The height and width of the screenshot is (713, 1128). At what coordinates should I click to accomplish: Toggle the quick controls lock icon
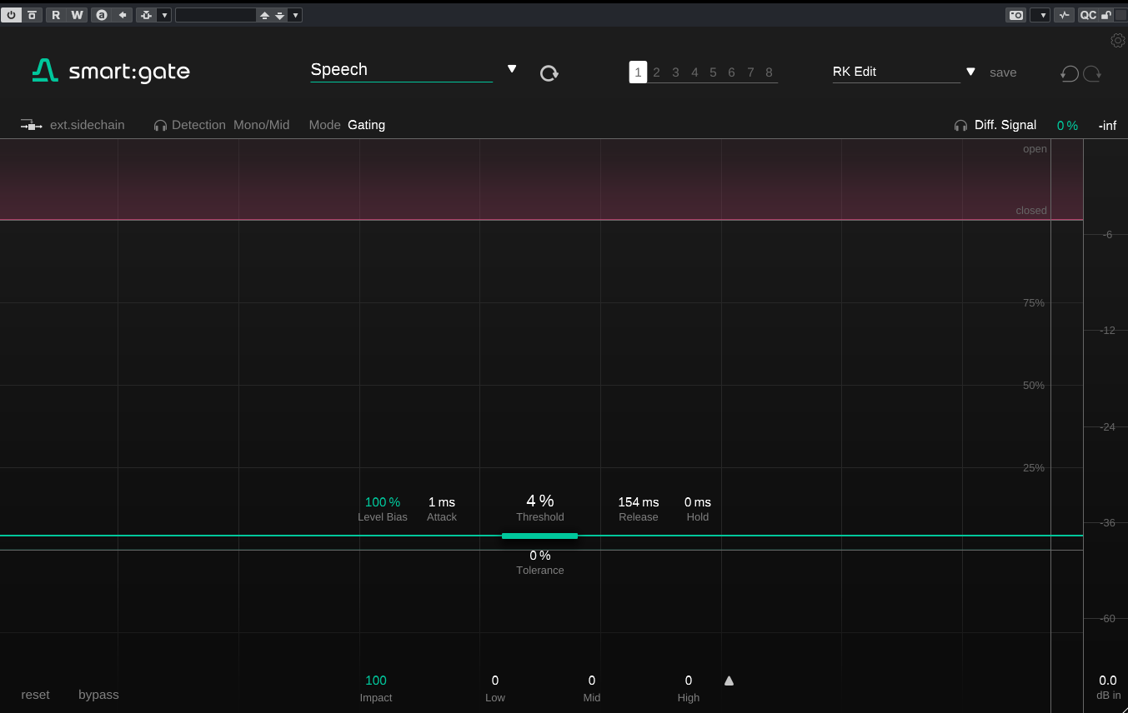tap(1106, 15)
